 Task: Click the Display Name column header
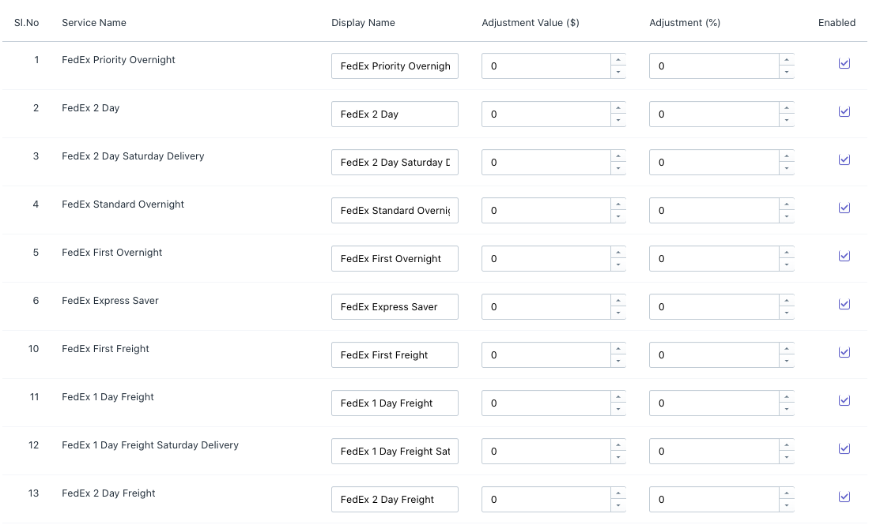coord(363,23)
